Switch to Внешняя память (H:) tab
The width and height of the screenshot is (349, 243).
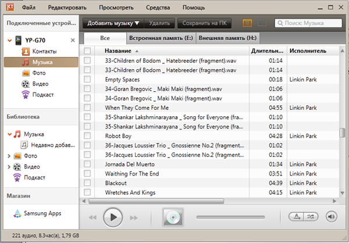click(x=227, y=38)
